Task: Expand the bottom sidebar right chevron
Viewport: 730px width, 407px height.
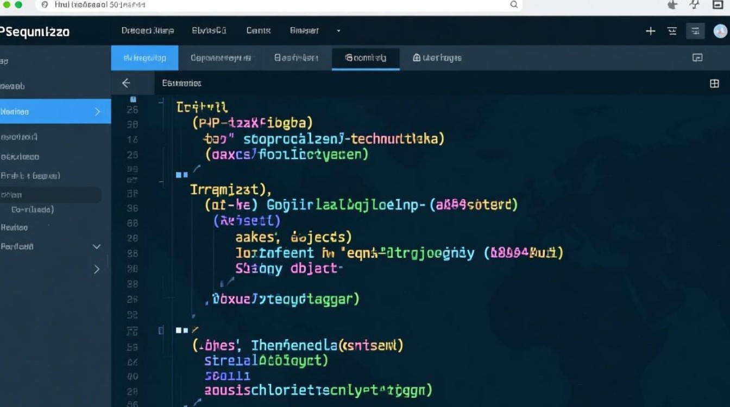Action: point(97,269)
